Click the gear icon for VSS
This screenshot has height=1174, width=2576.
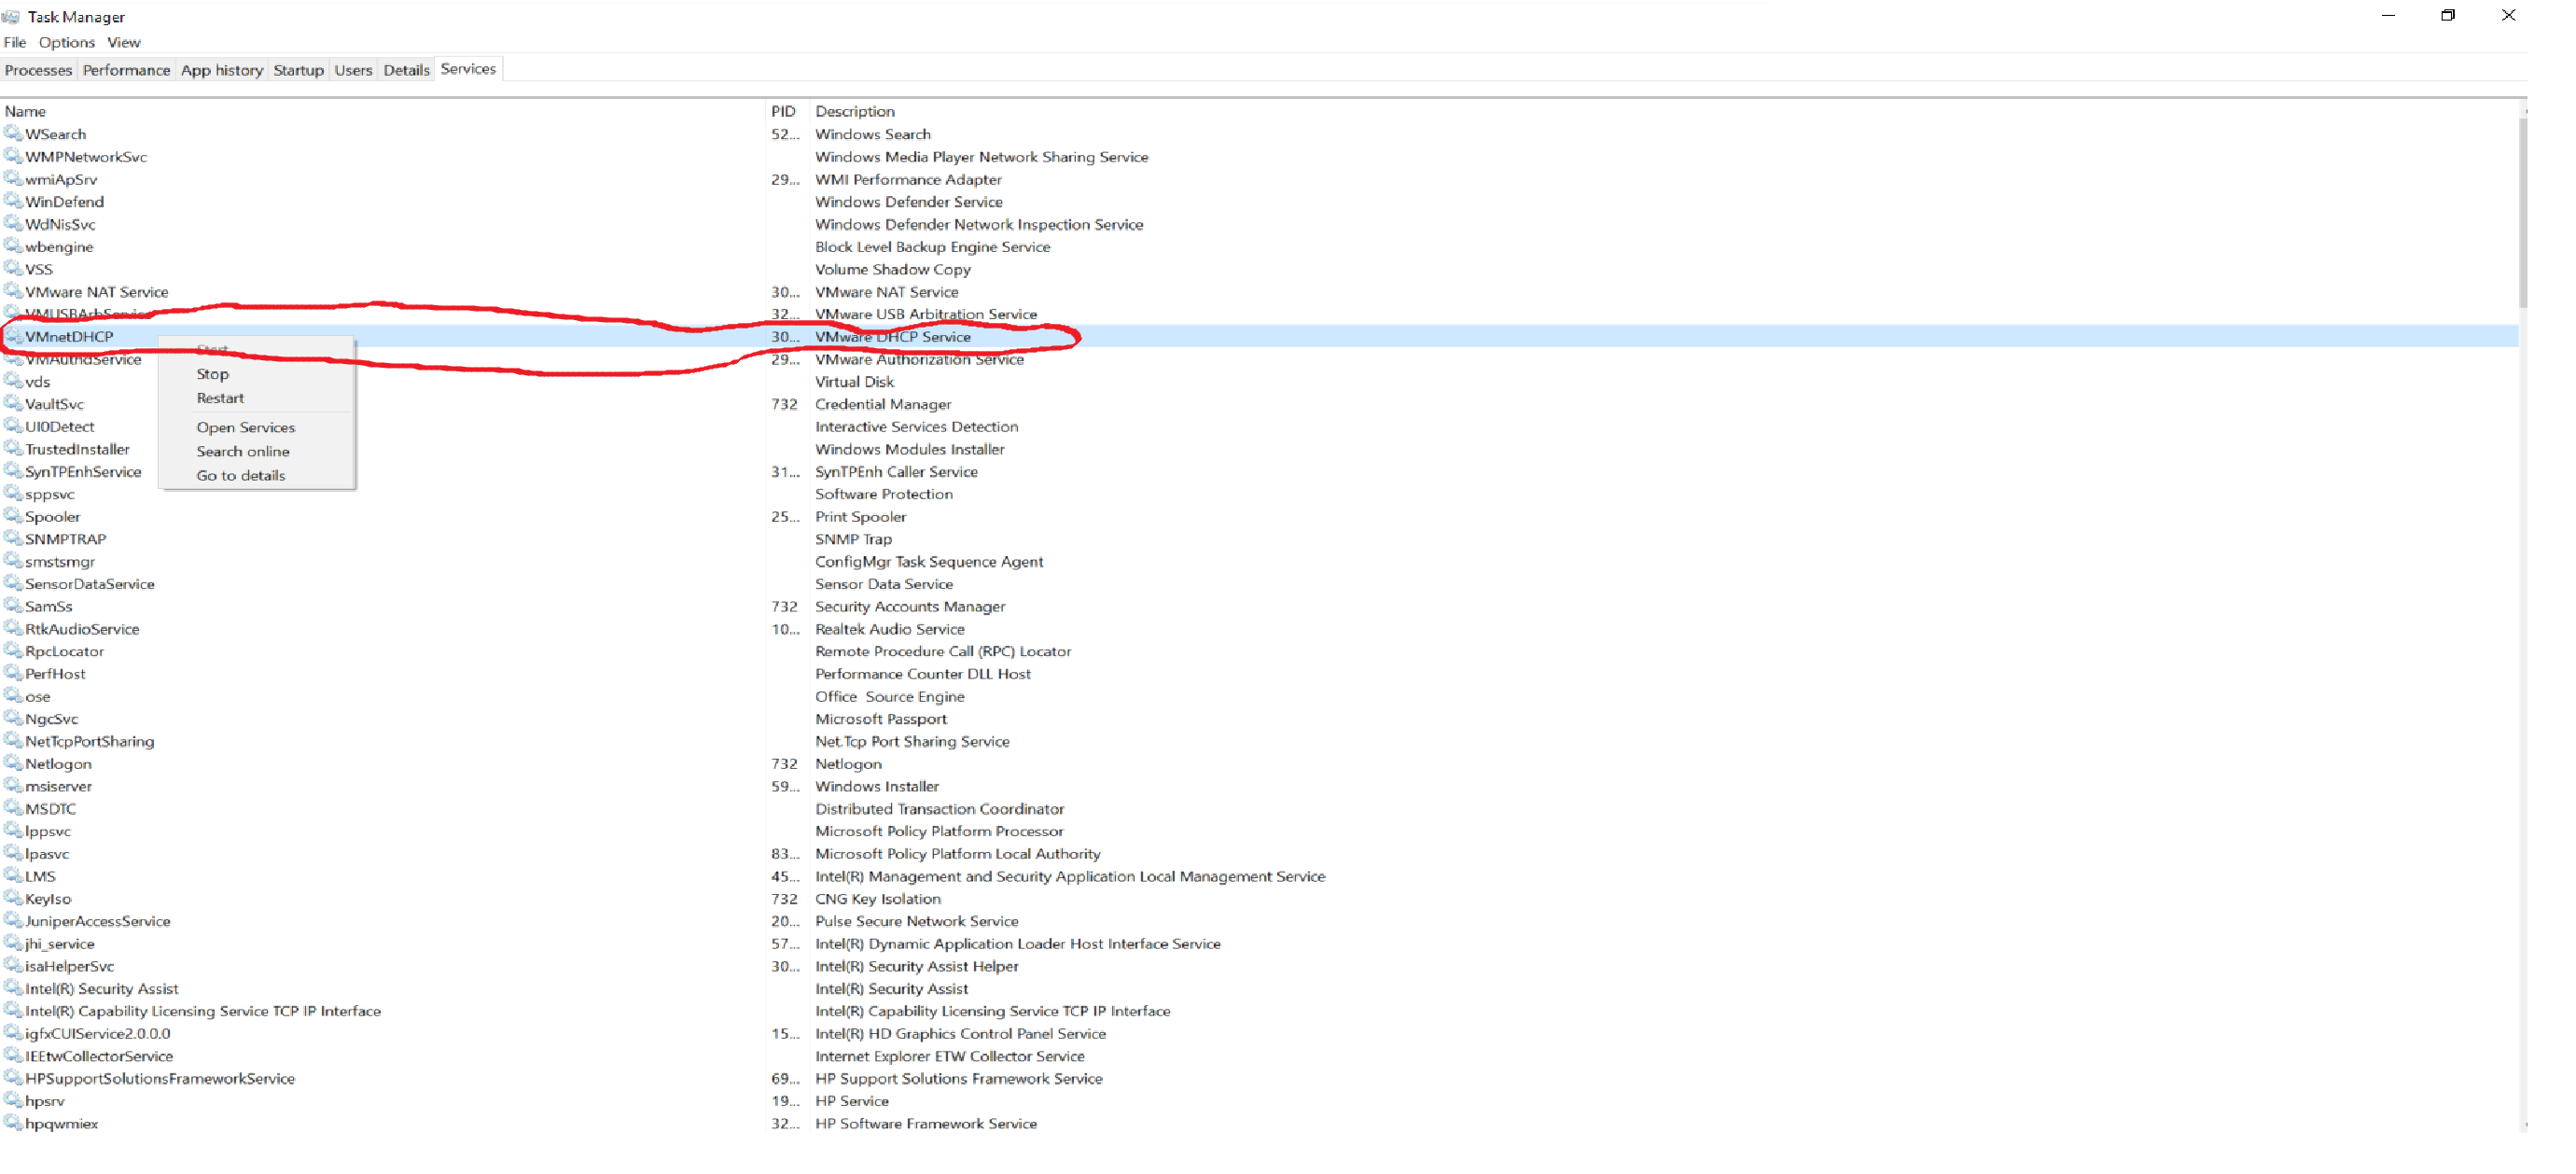pyautogui.click(x=13, y=269)
